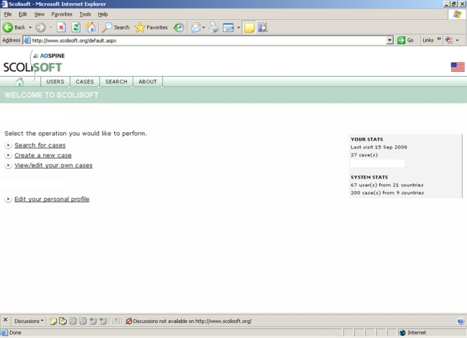
Task: Follow the Search for cases link
Action: [40, 145]
